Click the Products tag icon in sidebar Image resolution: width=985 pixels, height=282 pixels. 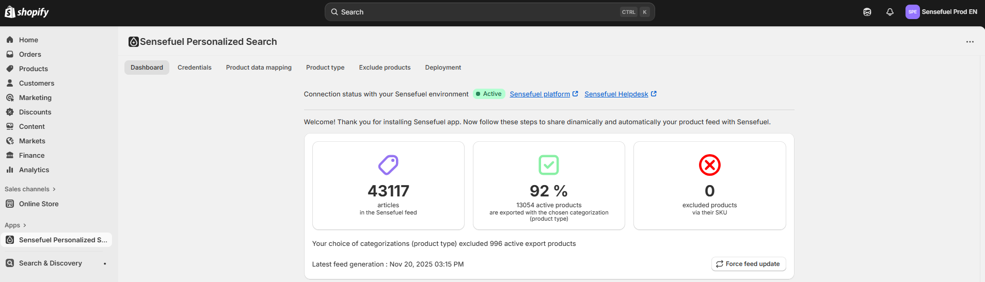coord(10,69)
